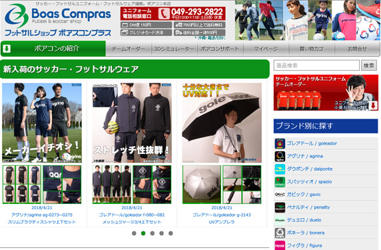
Task: Open the spazio brand icon
Action: [x=280, y=182]
